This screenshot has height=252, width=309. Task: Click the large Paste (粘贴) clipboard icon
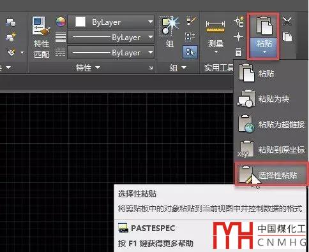click(x=264, y=26)
